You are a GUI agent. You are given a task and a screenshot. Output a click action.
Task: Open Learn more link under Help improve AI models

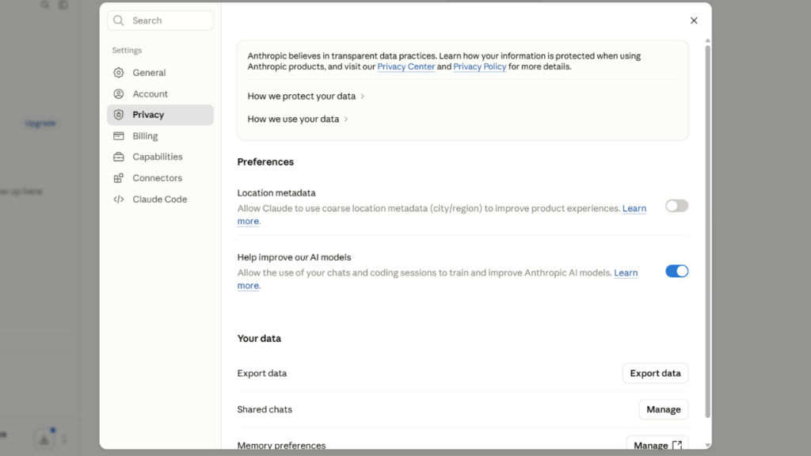pos(626,273)
